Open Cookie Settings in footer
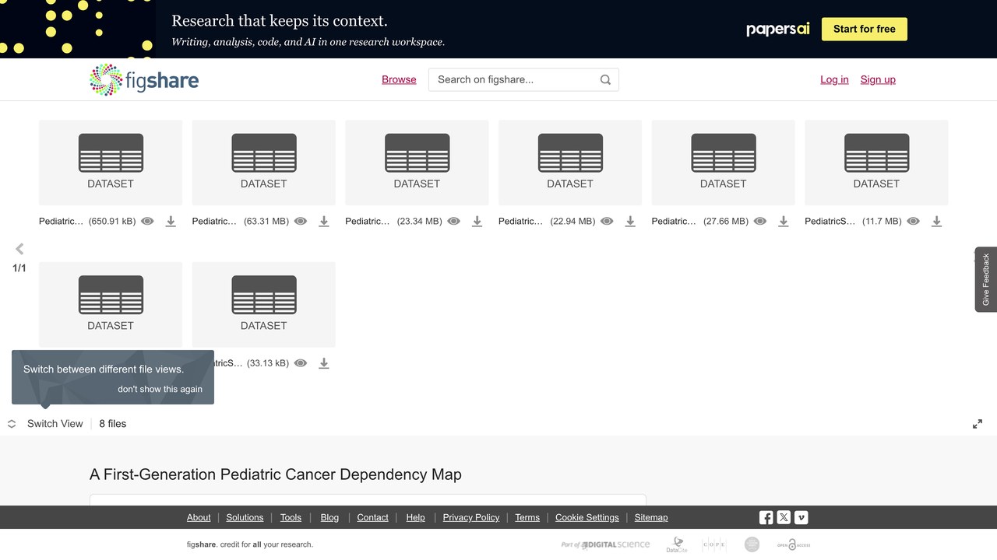 pos(587,517)
